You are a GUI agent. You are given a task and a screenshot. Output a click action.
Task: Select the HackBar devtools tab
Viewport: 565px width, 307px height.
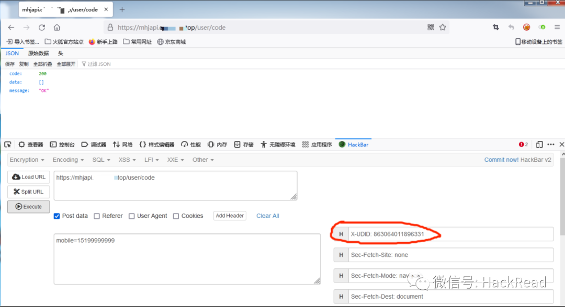354,145
